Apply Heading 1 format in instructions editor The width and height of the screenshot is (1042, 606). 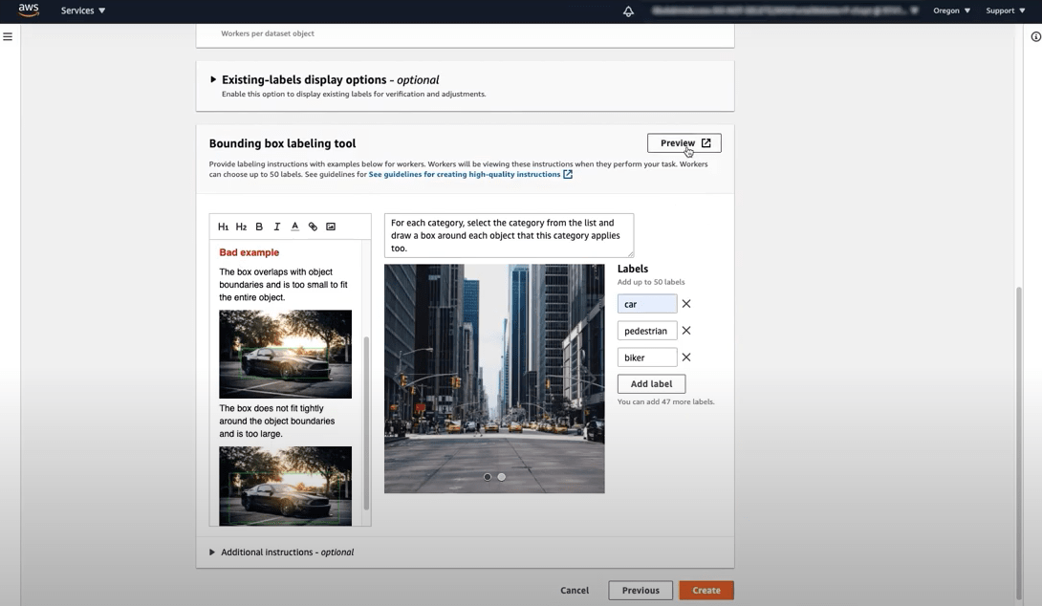point(224,227)
